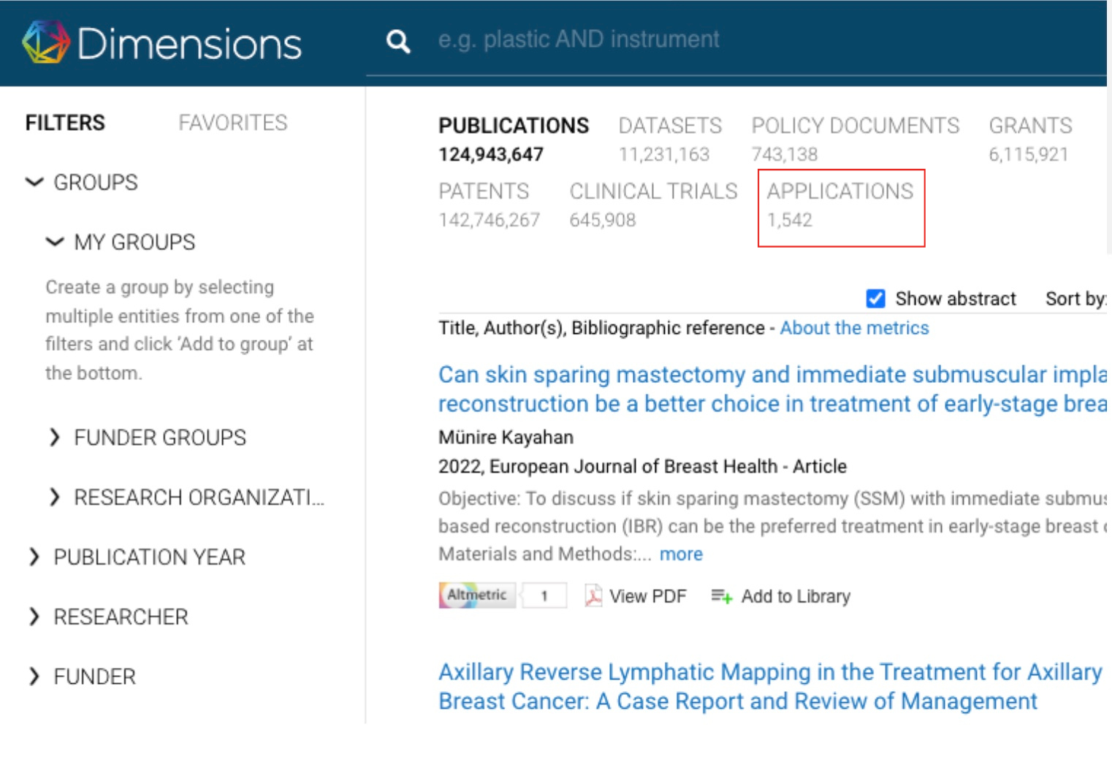Expand the PUBLICATION YEAR filter
Image resolution: width=1112 pixels, height=773 pixels.
coord(34,557)
